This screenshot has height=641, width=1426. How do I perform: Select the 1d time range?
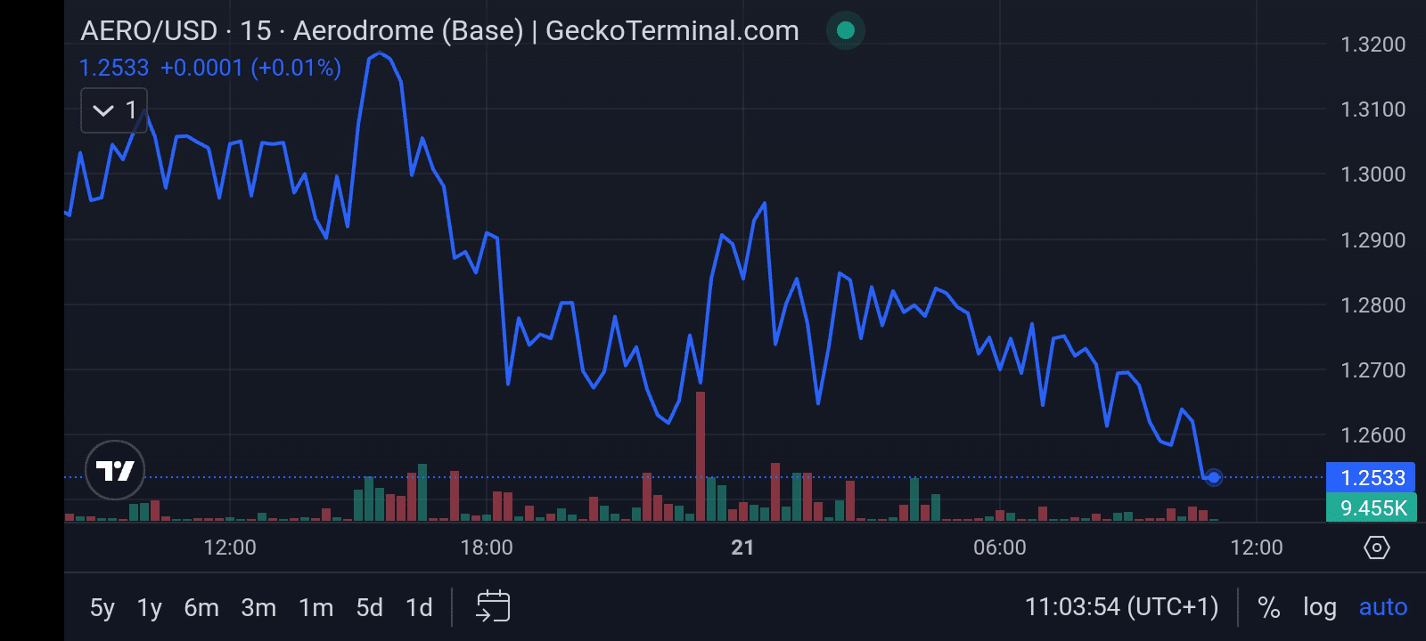[419, 607]
